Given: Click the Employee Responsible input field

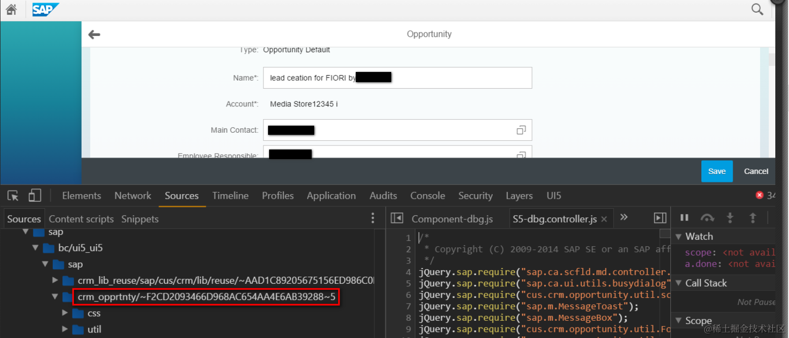Looking at the screenshot, I should pyautogui.click(x=397, y=153).
